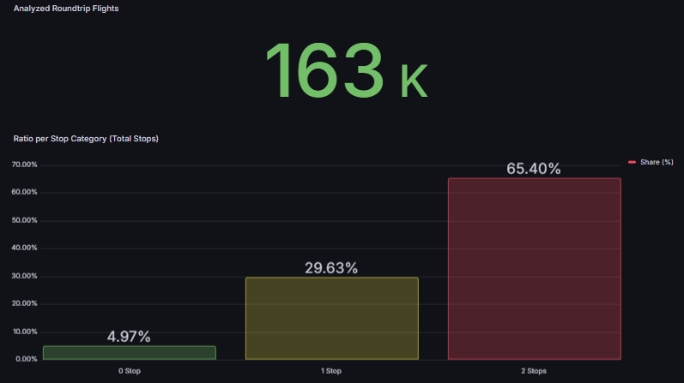Select the green 0 Stop bar
The width and height of the screenshot is (684, 383).
pyautogui.click(x=129, y=352)
